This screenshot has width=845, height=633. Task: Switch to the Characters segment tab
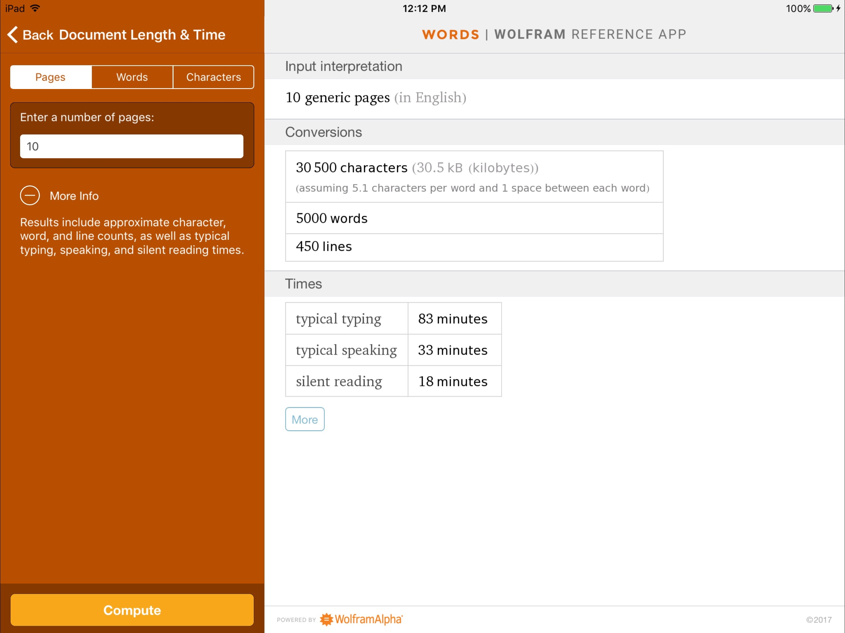pyautogui.click(x=213, y=77)
